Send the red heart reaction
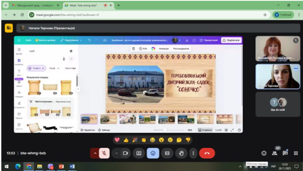Image resolution: width=303 pixels, height=171 pixels. click(117, 140)
